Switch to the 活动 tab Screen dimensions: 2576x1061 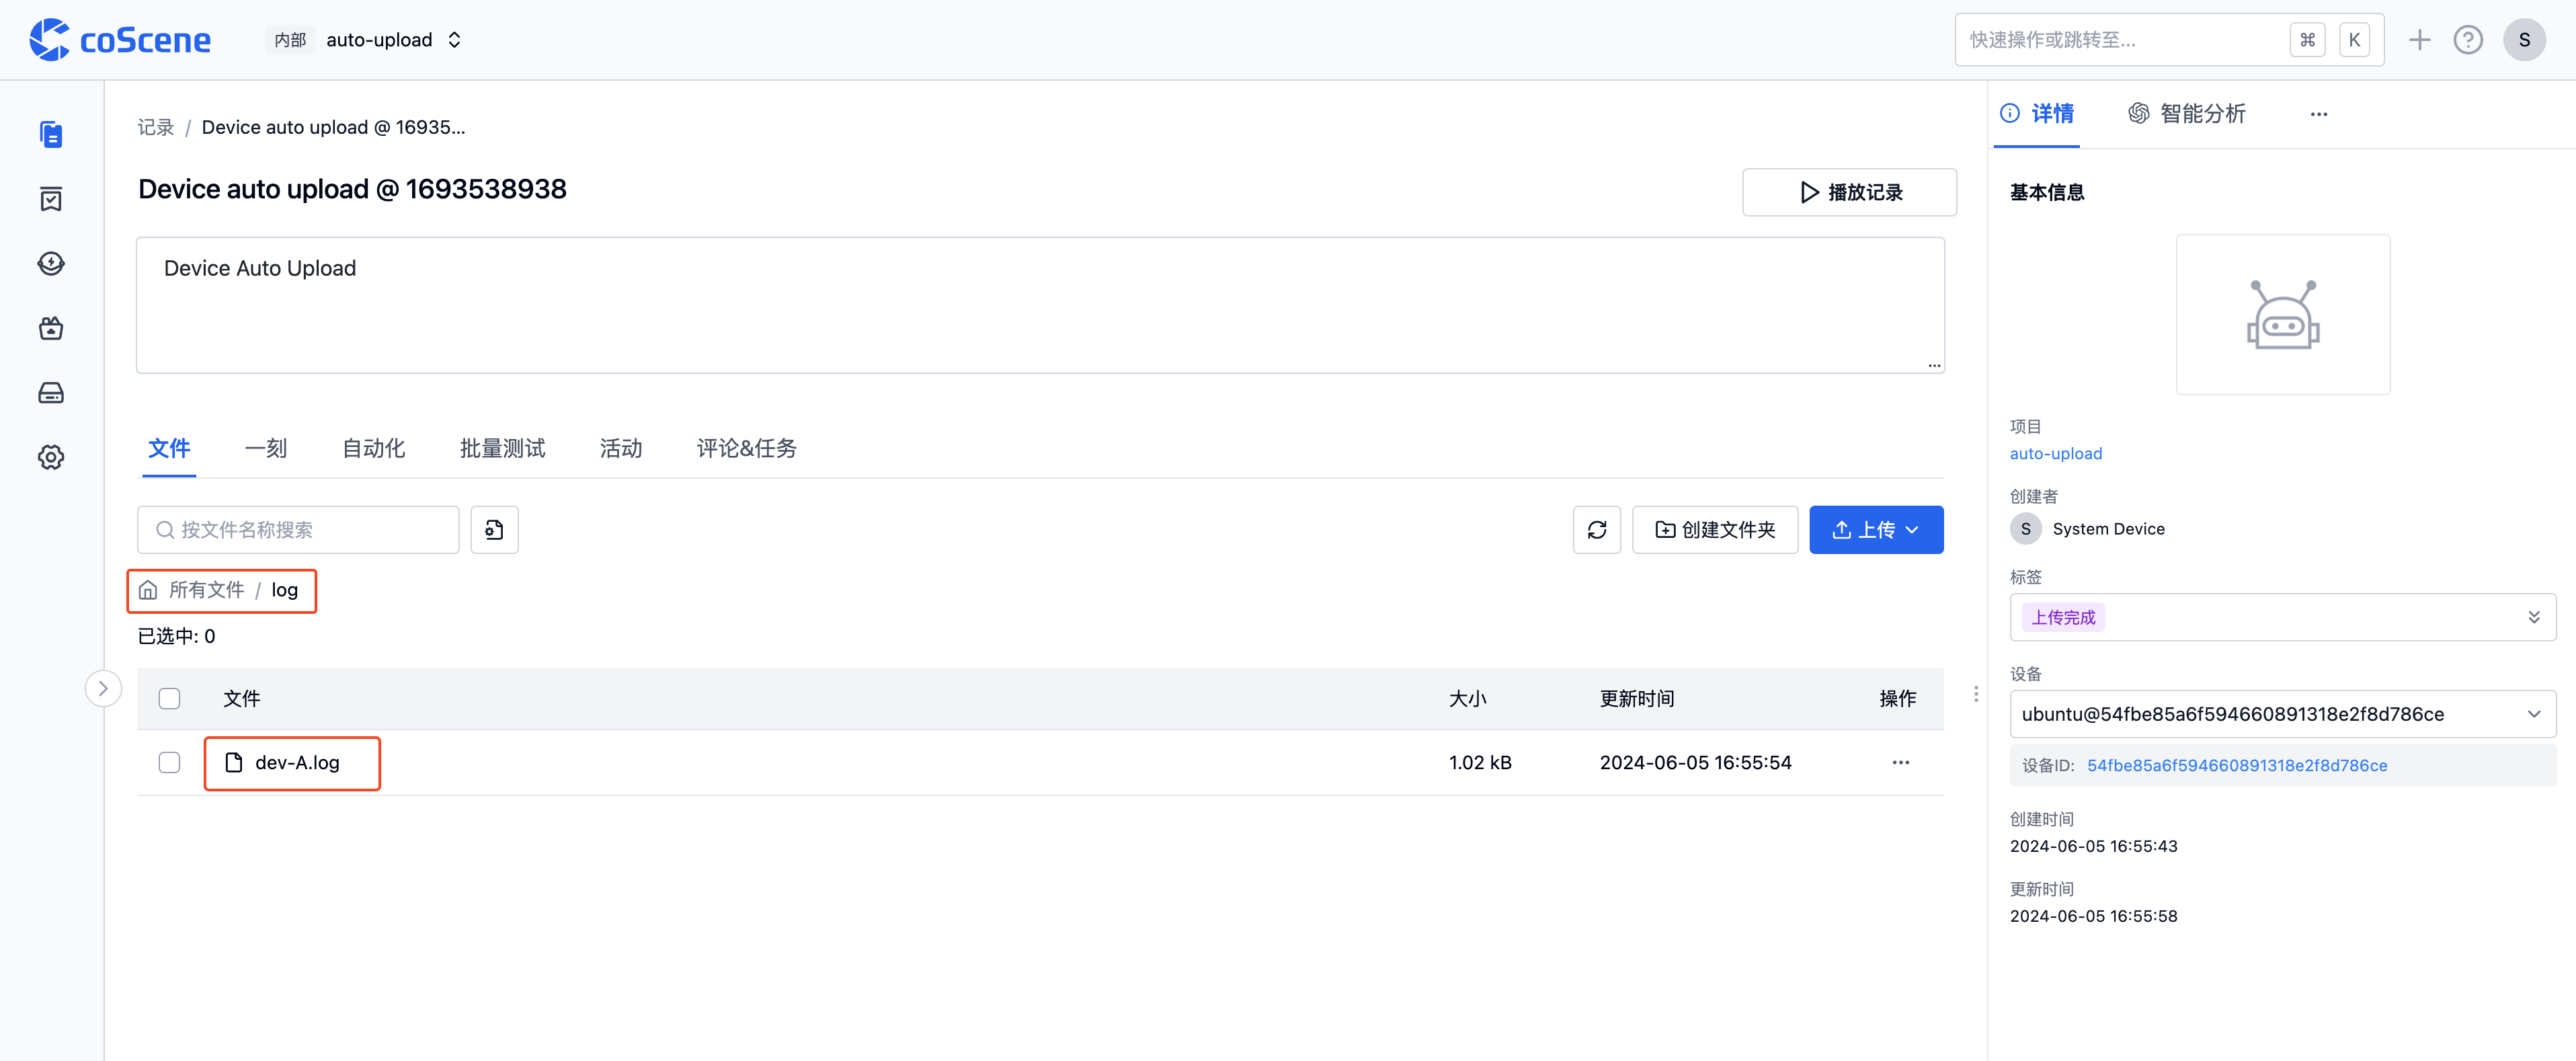pos(621,448)
